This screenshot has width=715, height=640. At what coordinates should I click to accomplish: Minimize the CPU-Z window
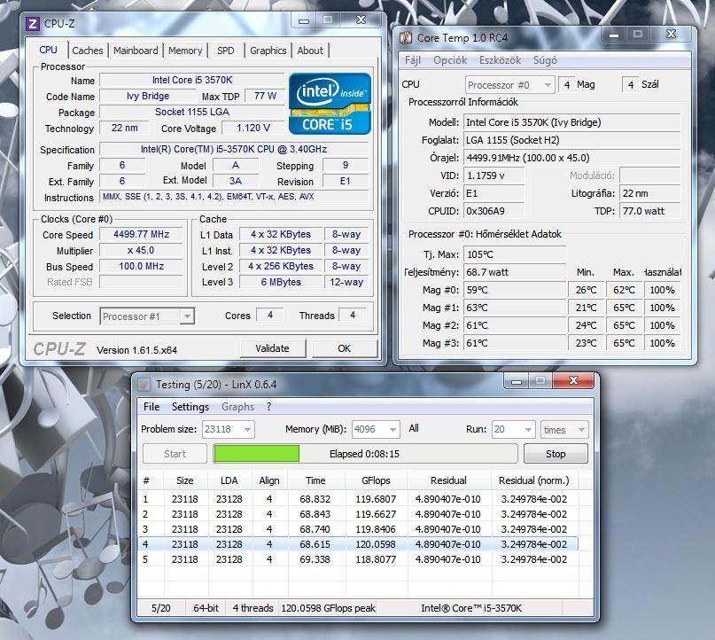coord(304,20)
